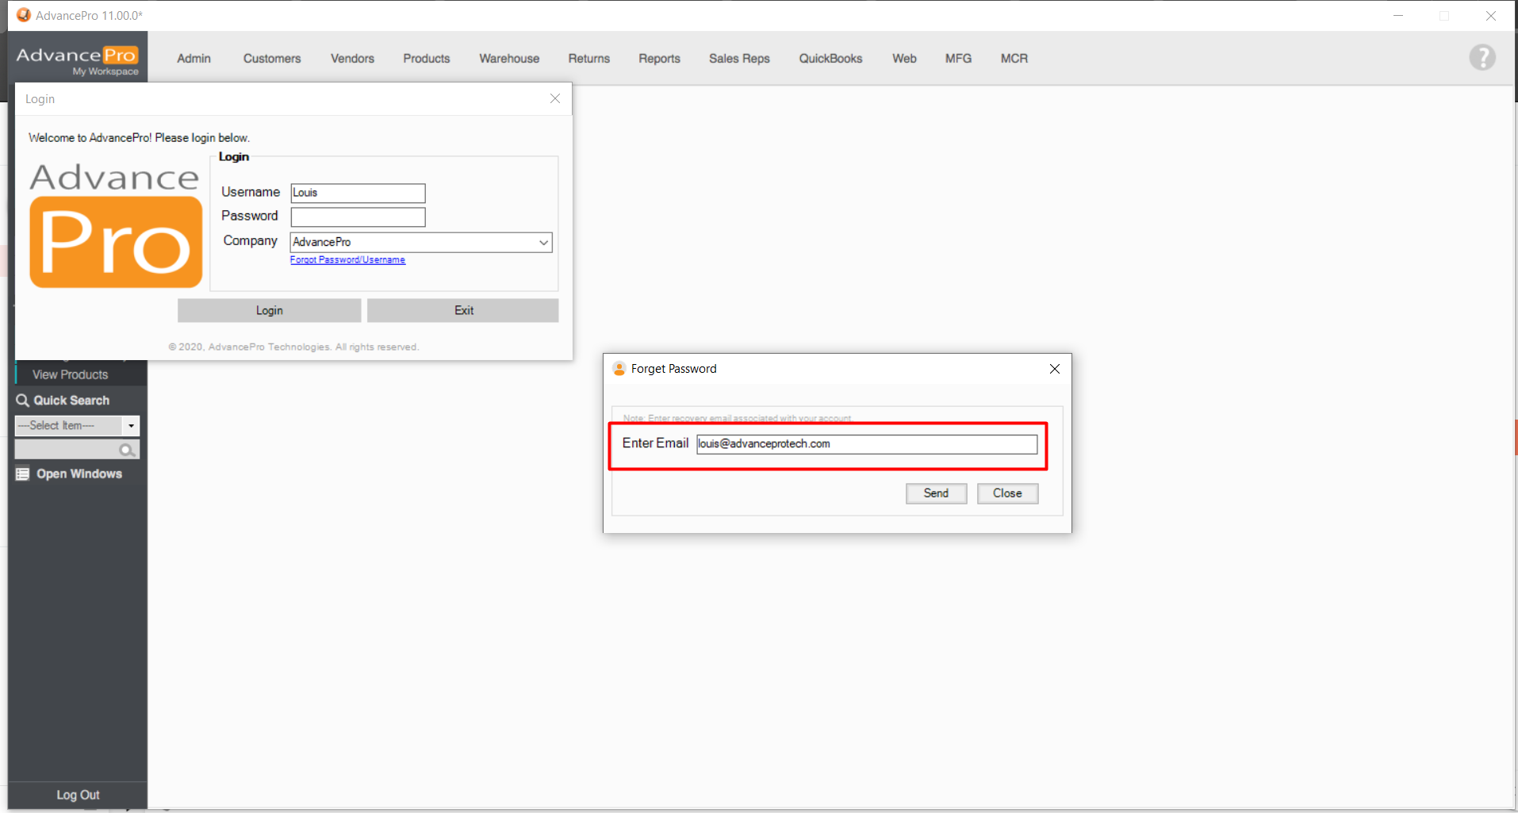Click Log Out in the sidebar
This screenshot has height=813, width=1518.
(78, 795)
